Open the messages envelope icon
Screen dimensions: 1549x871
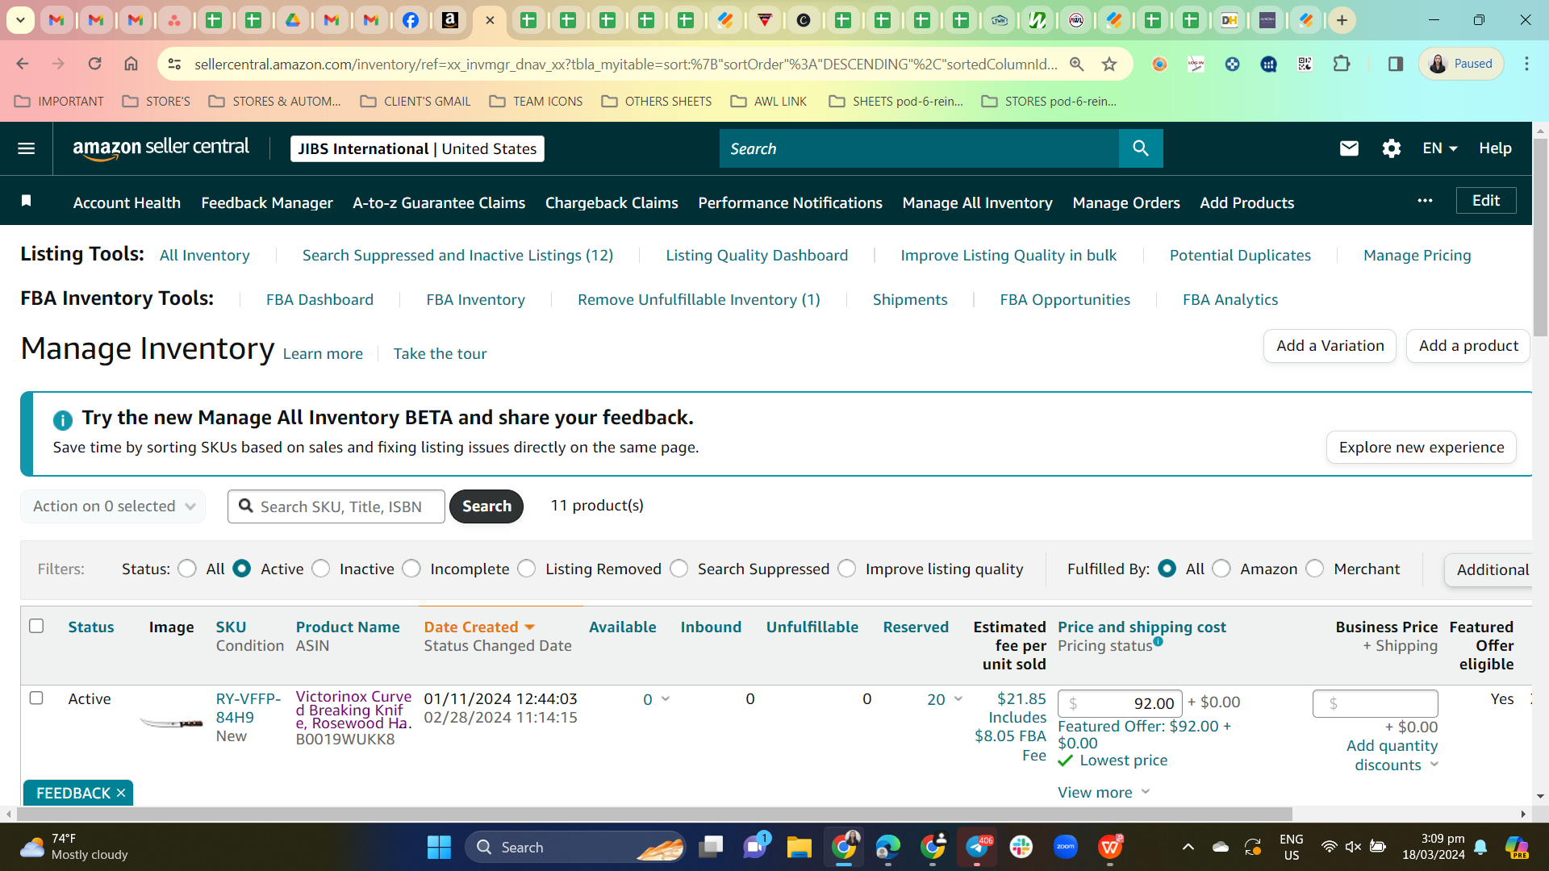point(1349,148)
